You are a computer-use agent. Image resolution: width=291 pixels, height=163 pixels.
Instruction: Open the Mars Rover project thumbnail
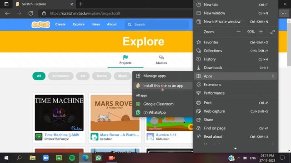point(115,113)
